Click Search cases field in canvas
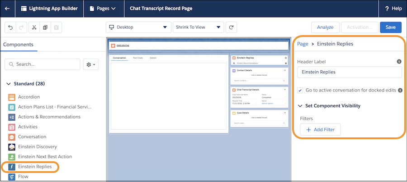Image resolution: width=407 pixels, height=182 pixels. tap(260, 123)
